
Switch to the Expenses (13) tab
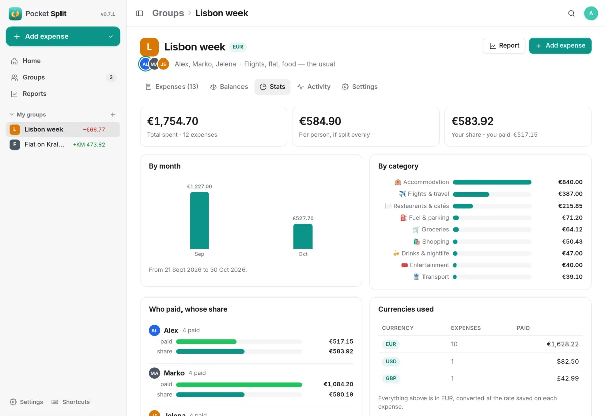coord(171,87)
